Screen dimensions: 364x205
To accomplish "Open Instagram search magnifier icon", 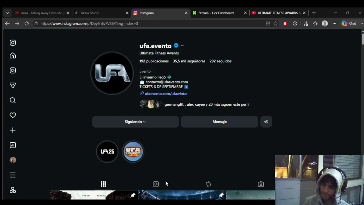I will point(13,100).
